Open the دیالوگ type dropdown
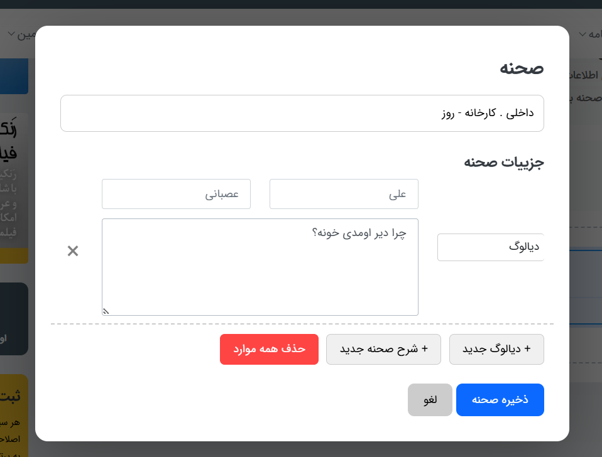 (490, 247)
